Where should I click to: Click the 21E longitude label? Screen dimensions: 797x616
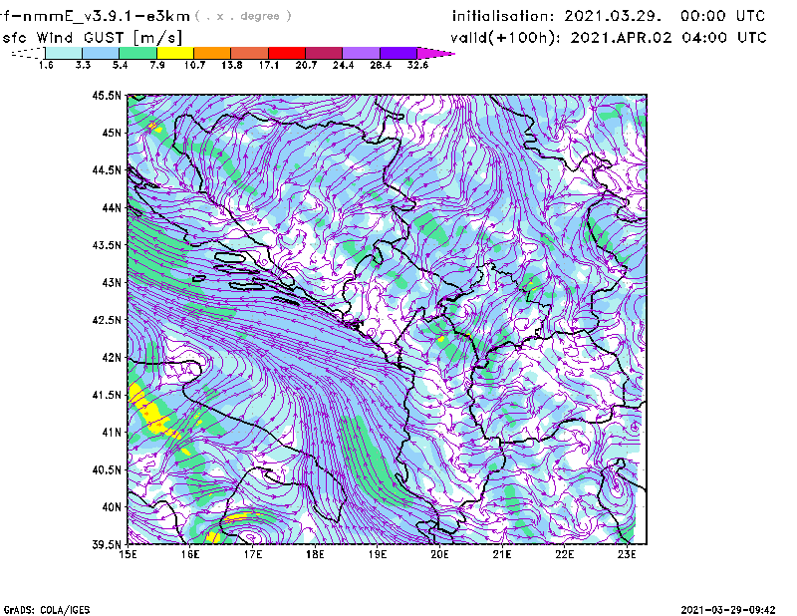pyautogui.click(x=502, y=554)
